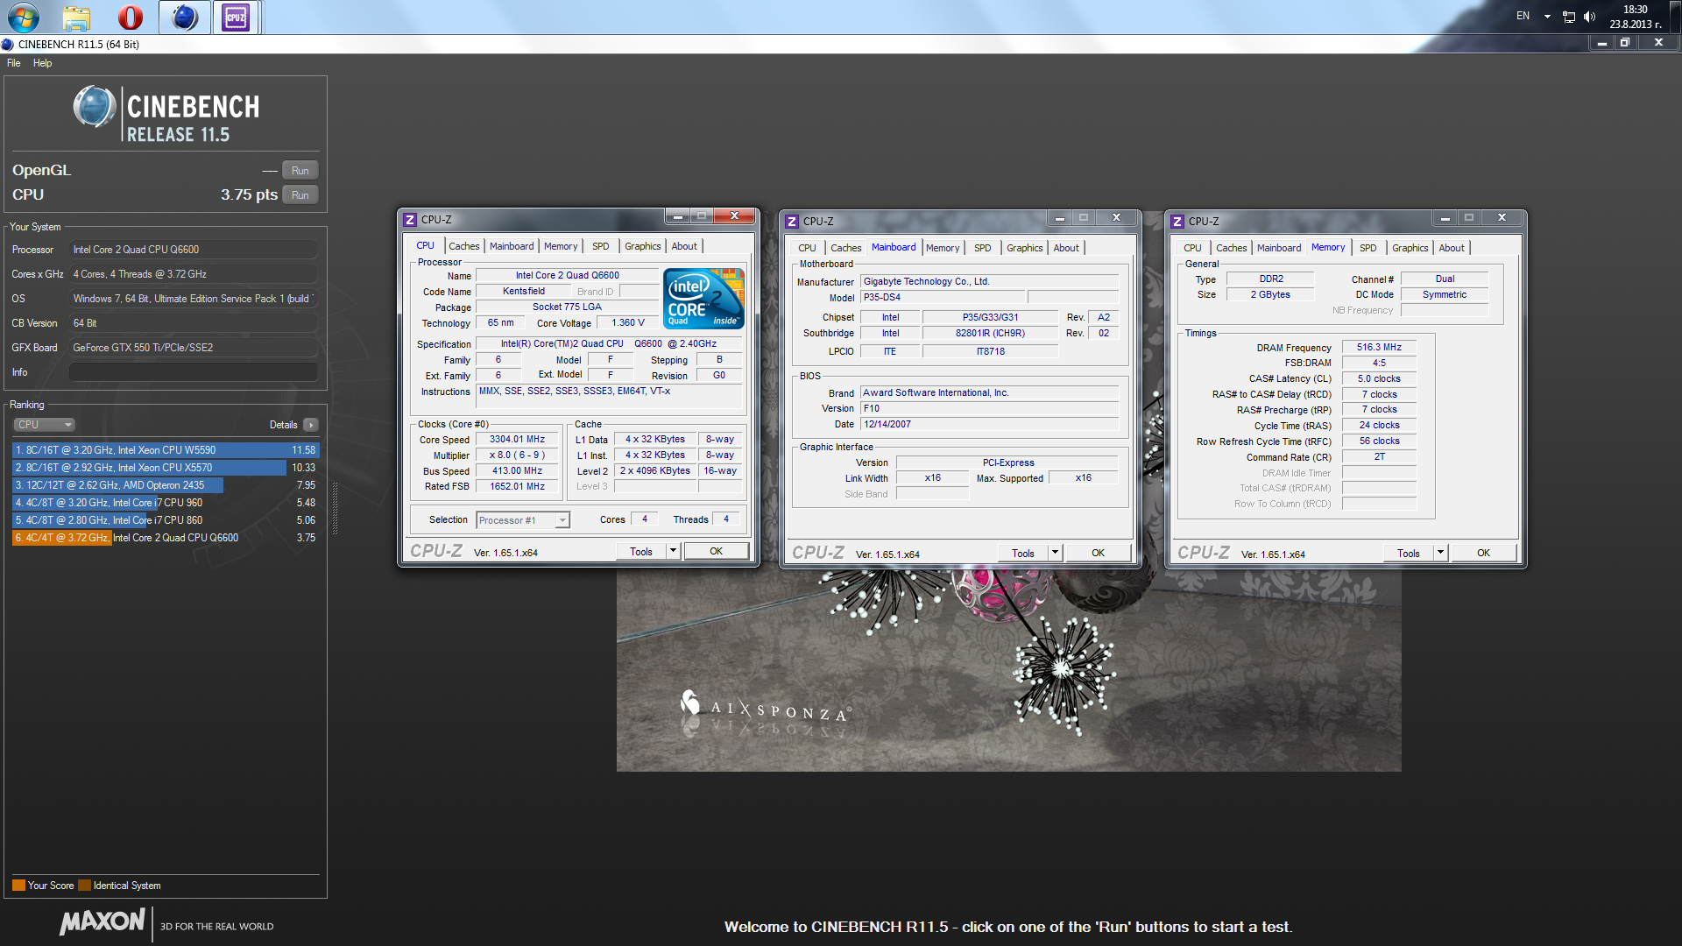Click the MAXON logo
The height and width of the screenshot is (946, 1682).
102,921
